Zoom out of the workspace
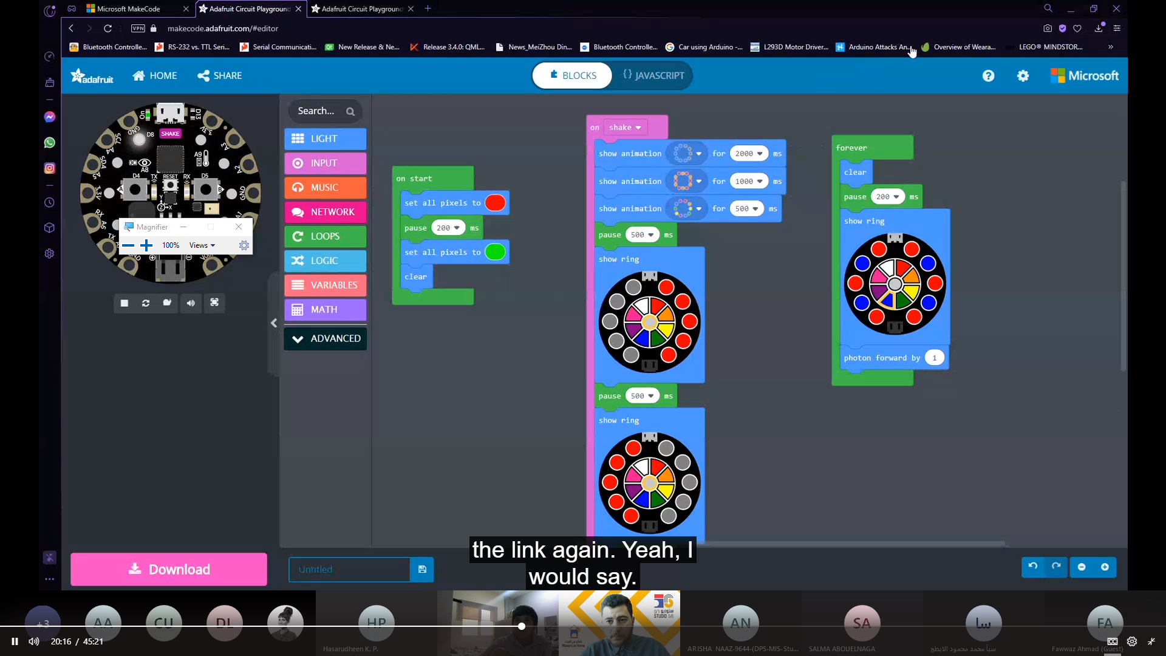The image size is (1166, 656). pyautogui.click(x=1082, y=567)
